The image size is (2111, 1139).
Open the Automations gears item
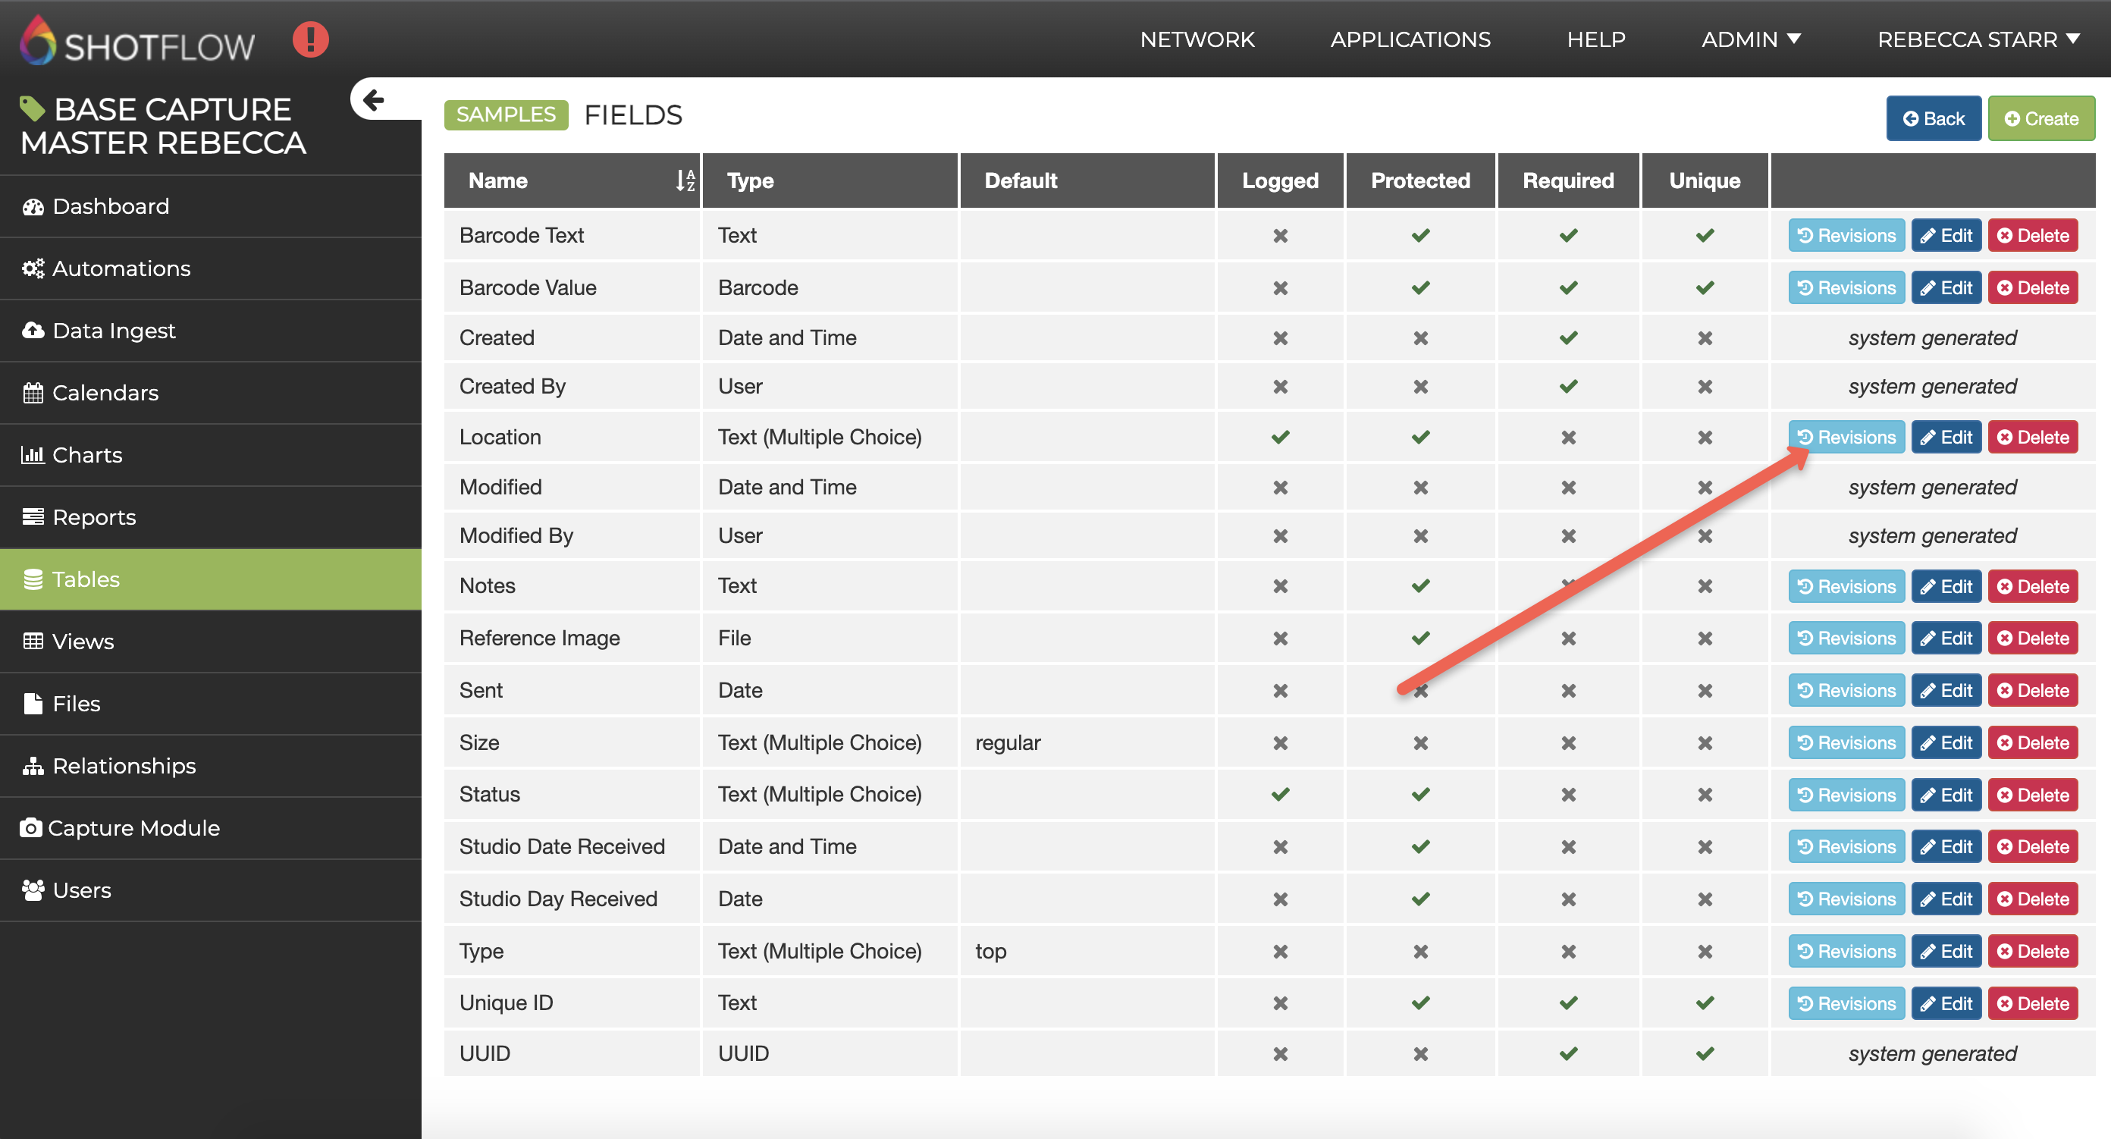121,268
